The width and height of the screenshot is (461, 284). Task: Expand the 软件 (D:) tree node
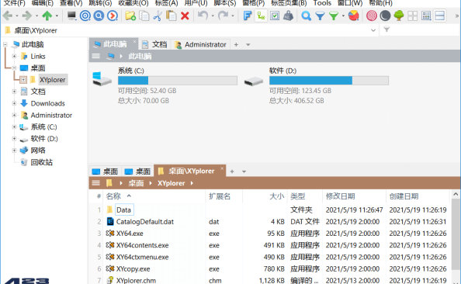(14, 138)
